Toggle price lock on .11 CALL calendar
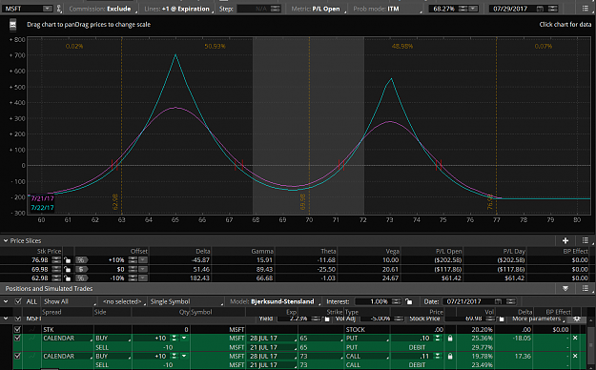Viewport: 596px width, 370px height. (x=450, y=356)
